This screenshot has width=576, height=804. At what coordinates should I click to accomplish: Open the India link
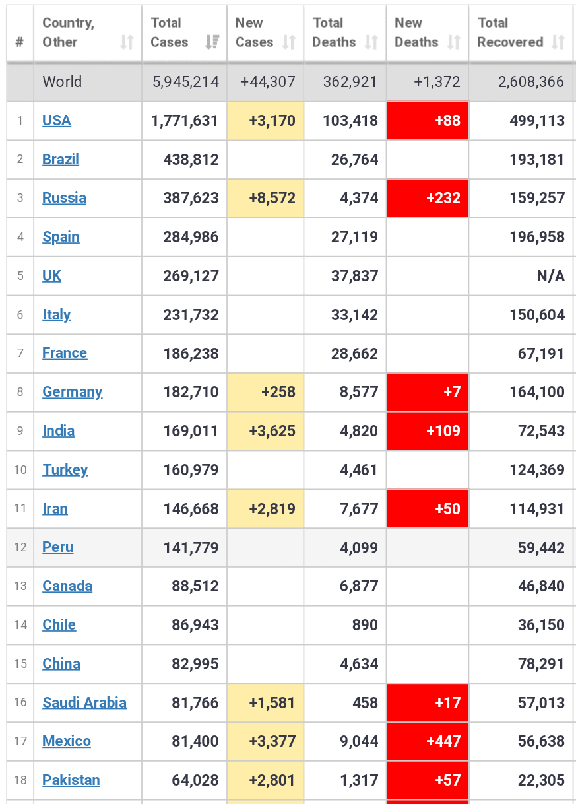[x=59, y=431]
